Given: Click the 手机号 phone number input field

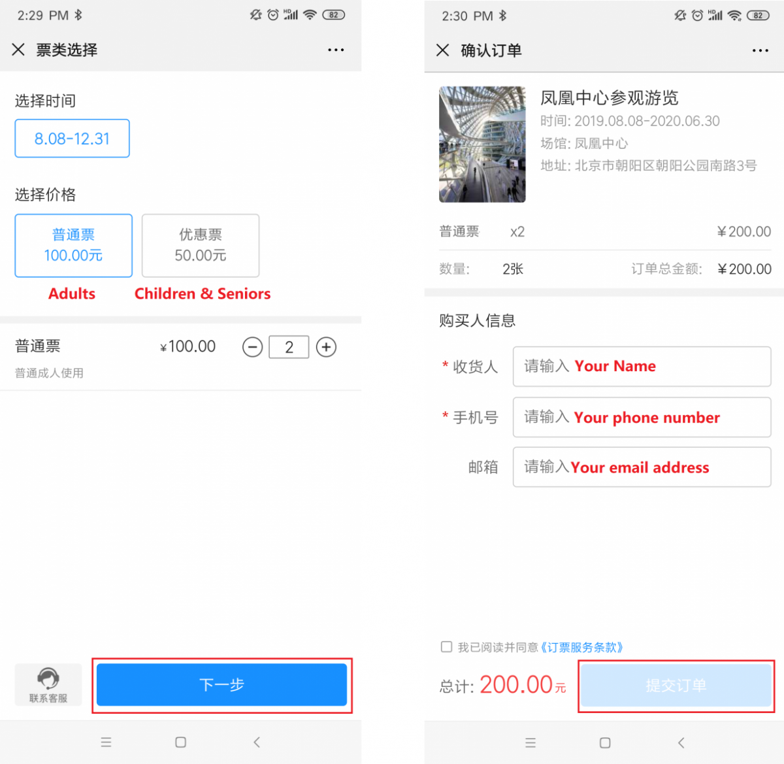Looking at the screenshot, I should 642,417.
